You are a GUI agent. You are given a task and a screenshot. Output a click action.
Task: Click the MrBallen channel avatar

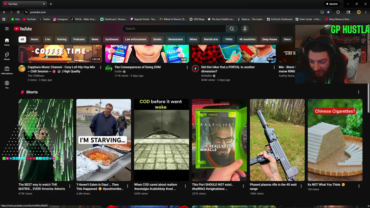coord(195,68)
